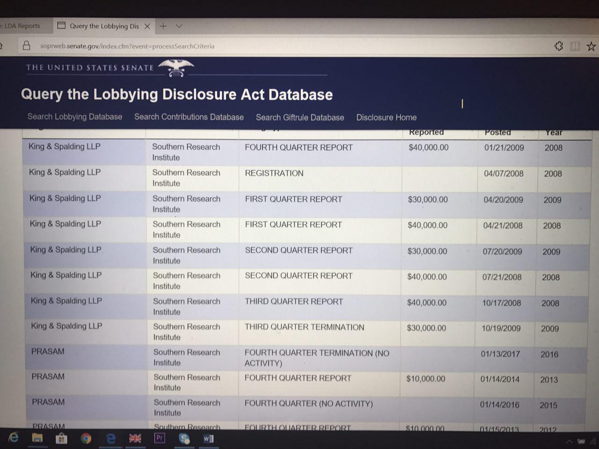Open File Explorer from taskbar
599x449 pixels.
(x=37, y=438)
